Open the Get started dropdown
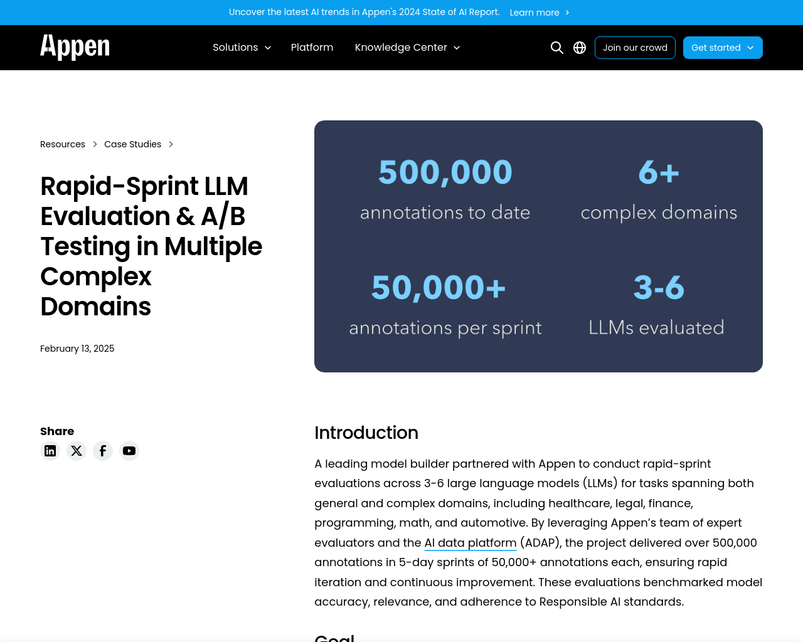Viewport: 803px width, 642px height. [723, 48]
